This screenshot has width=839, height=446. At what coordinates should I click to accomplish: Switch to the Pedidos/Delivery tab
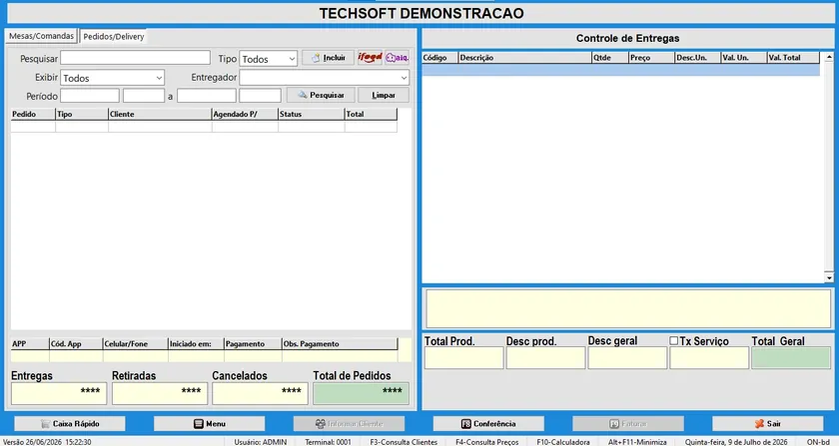click(x=114, y=36)
